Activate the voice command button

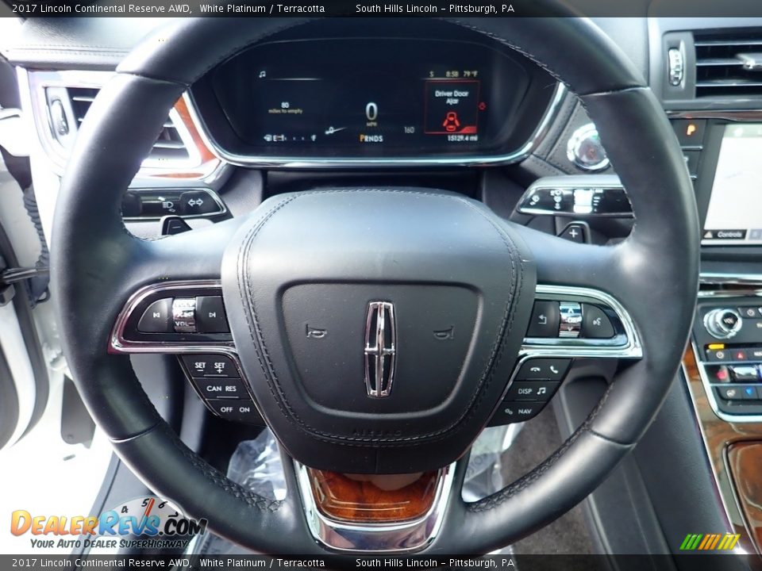[x=597, y=321]
